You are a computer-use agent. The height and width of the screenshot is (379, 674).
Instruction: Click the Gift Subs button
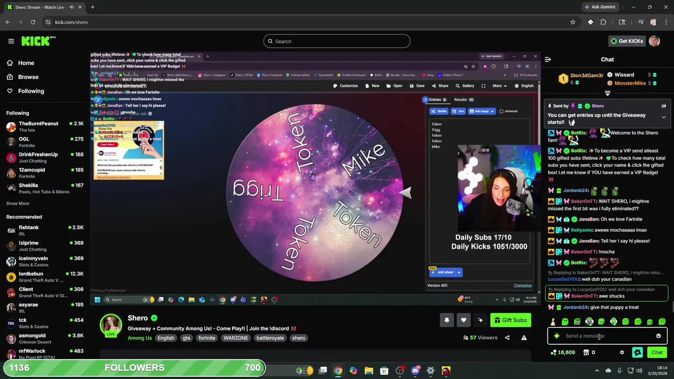pos(510,320)
